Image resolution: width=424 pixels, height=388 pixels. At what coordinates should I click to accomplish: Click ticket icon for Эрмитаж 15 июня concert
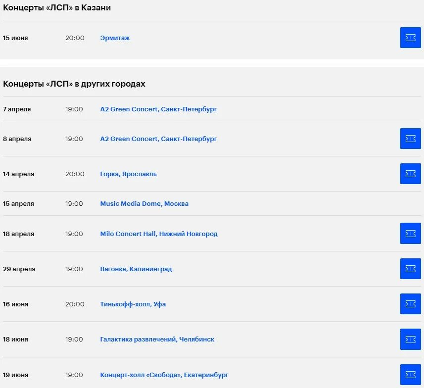click(410, 38)
